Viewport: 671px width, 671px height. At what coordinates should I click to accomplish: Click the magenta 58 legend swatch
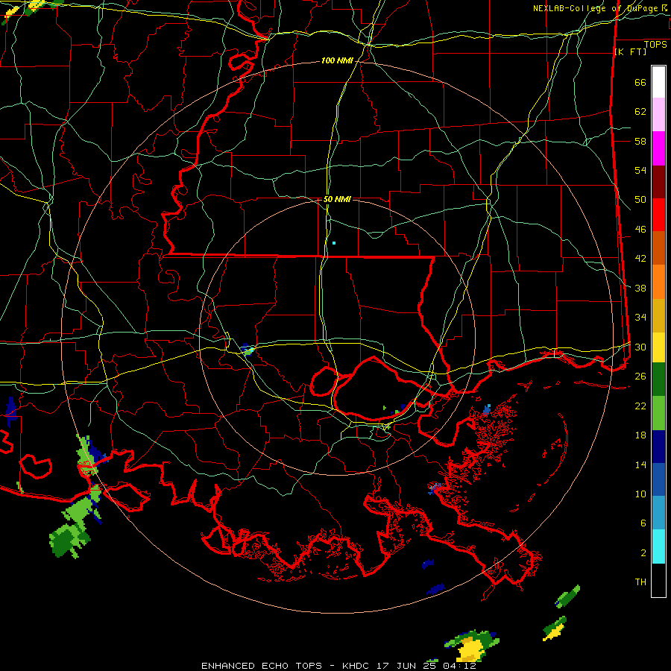pos(658,148)
